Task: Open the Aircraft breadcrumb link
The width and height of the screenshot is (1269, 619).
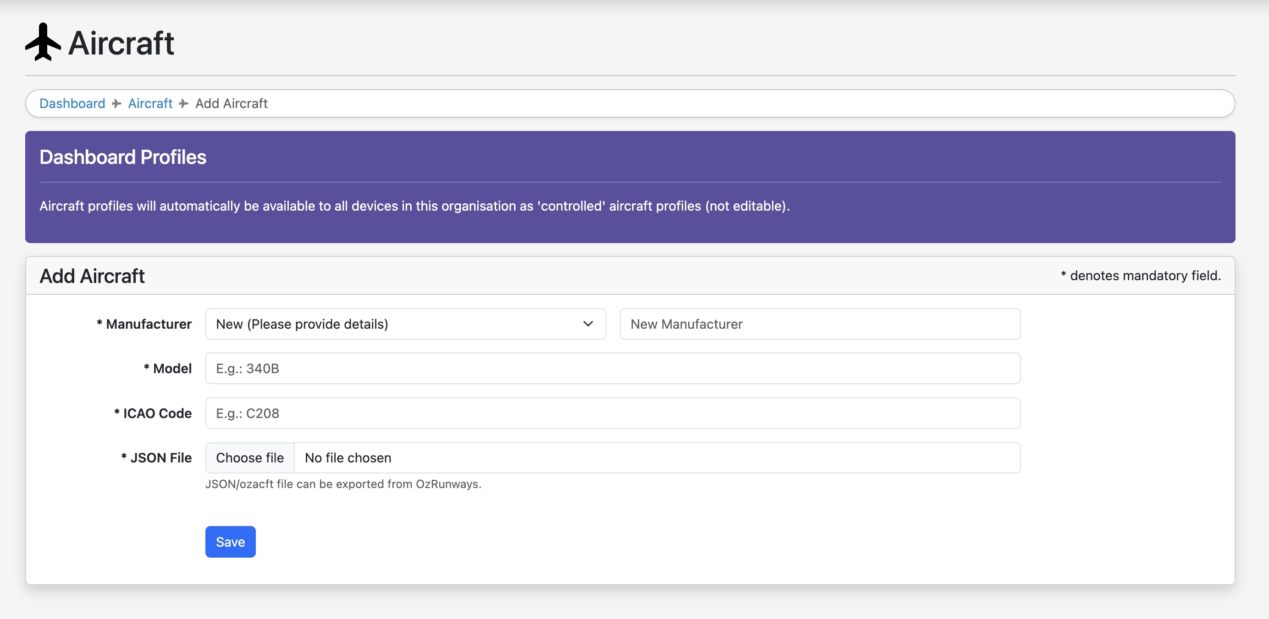Action: pyautogui.click(x=150, y=103)
